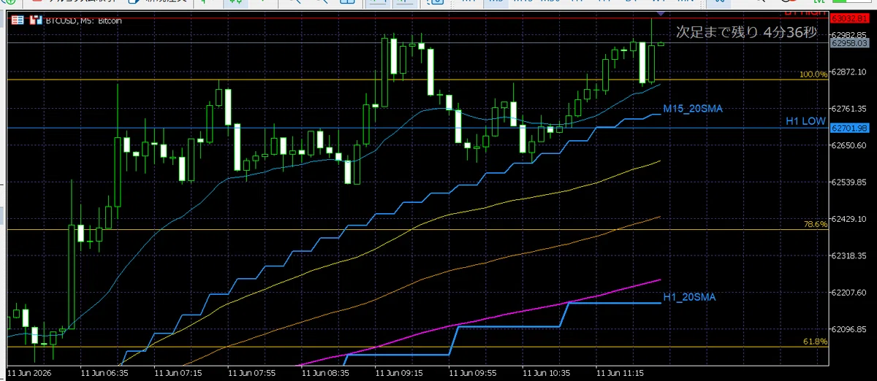Select the 100.0% Fibonacci level label
877x381 pixels.
tap(813, 74)
